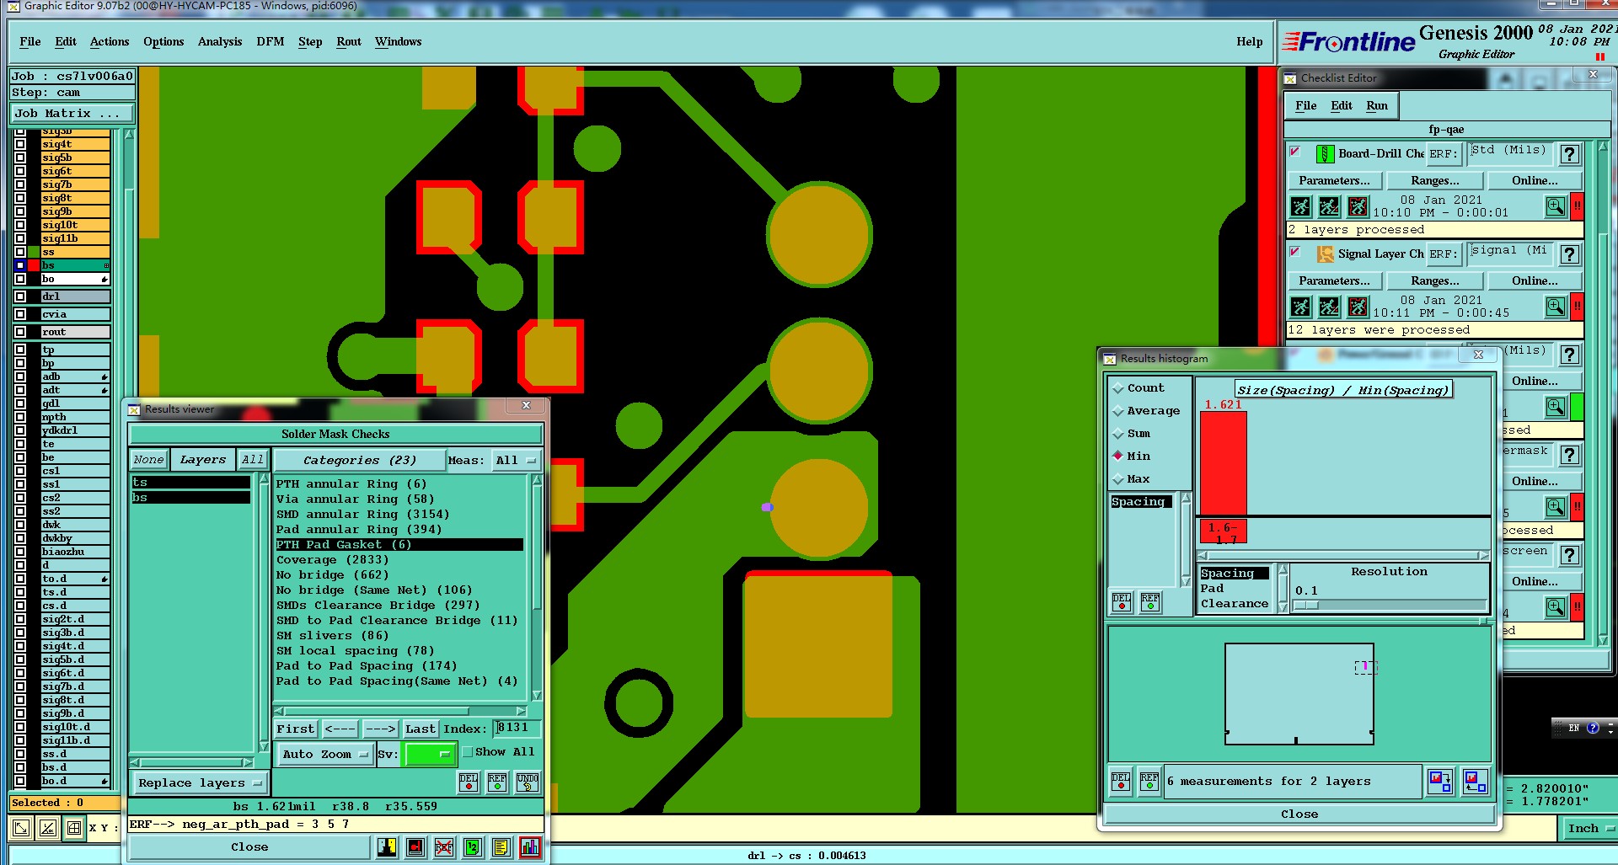
Task: Uncheck the Board-Drill Check checkbox
Action: click(1295, 152)
